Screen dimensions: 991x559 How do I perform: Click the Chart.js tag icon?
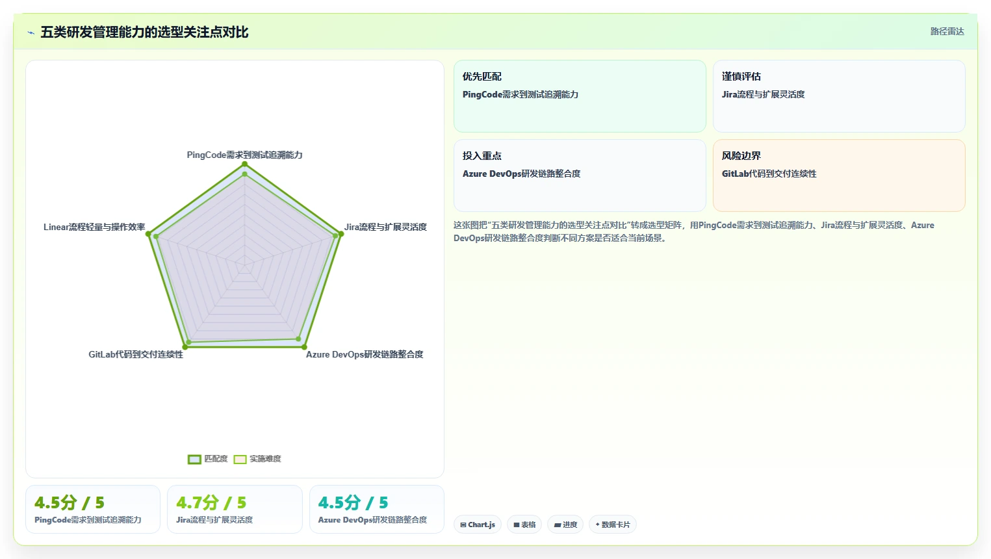(x=463, y=525)
